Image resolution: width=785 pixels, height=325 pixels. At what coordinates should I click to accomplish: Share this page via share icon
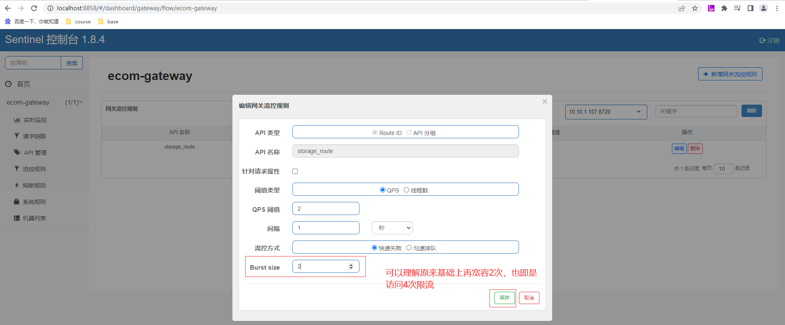click(x=682, y=8)
